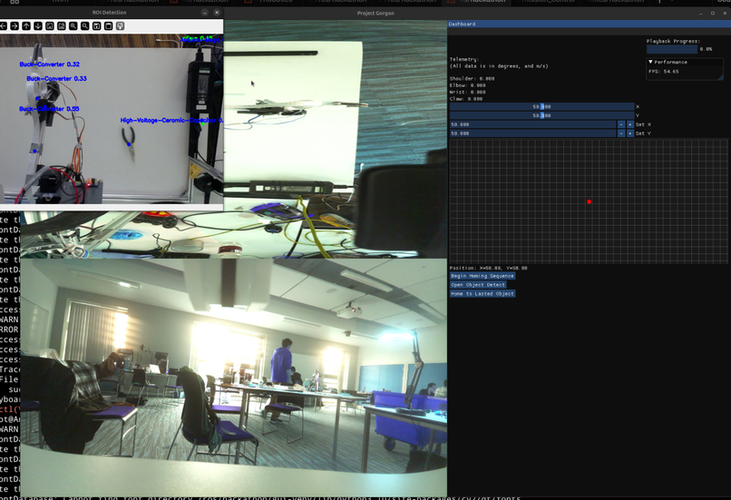Collapse the Performance panel
This screenshot has width=731, height=500.
click(x=650, y=62)
